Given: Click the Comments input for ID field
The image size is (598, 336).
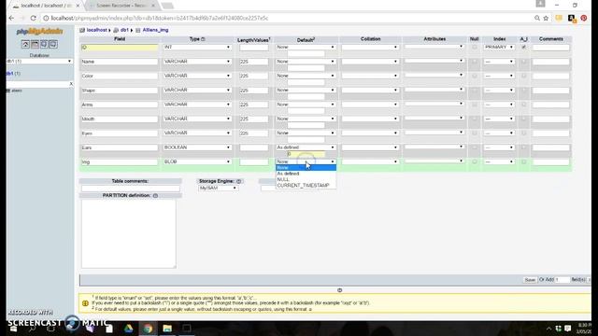Looking at the screenshot, I should pyautogui.click(x=550, y=48).
